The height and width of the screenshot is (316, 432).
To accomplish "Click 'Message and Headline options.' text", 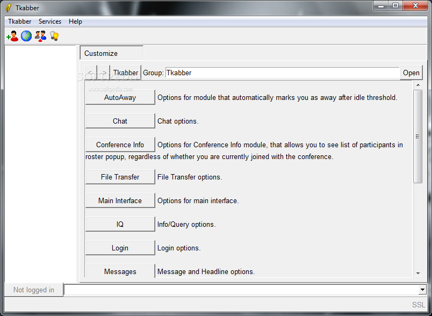I will click(x=206, y=271).
